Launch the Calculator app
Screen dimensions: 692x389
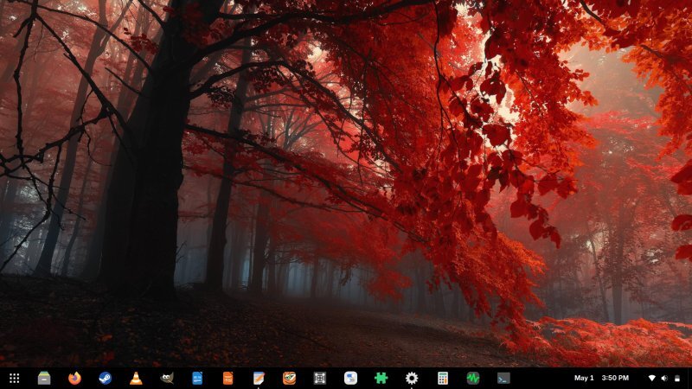click(443, 378)
